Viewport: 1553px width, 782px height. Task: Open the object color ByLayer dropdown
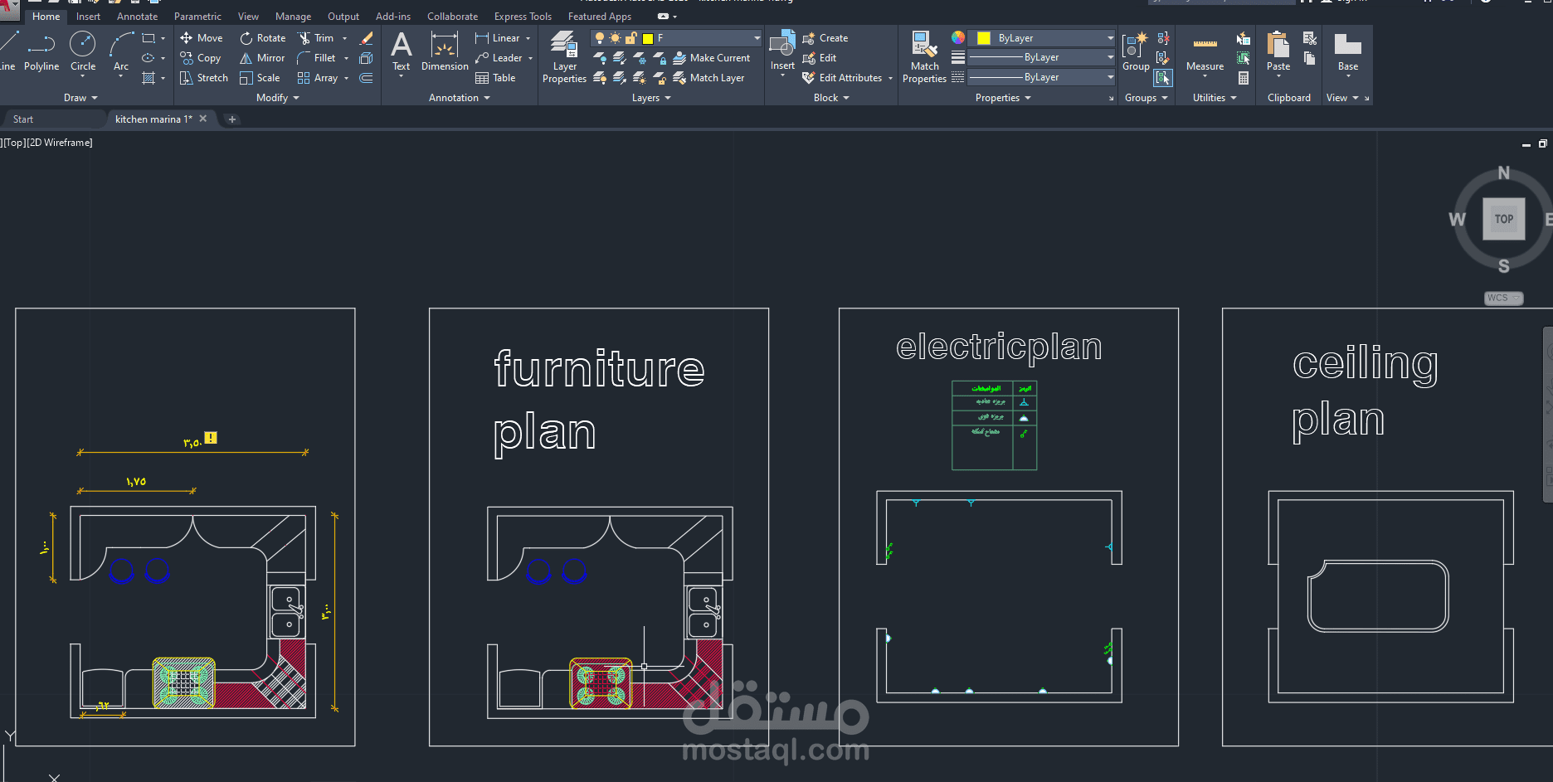tap(1042, 38)
